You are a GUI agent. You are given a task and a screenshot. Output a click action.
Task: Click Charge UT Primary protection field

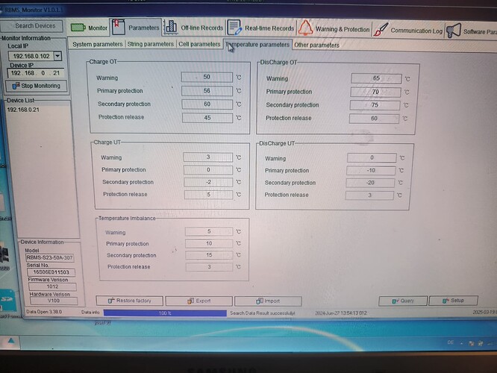pyautogui.click(x=208, y=170)
